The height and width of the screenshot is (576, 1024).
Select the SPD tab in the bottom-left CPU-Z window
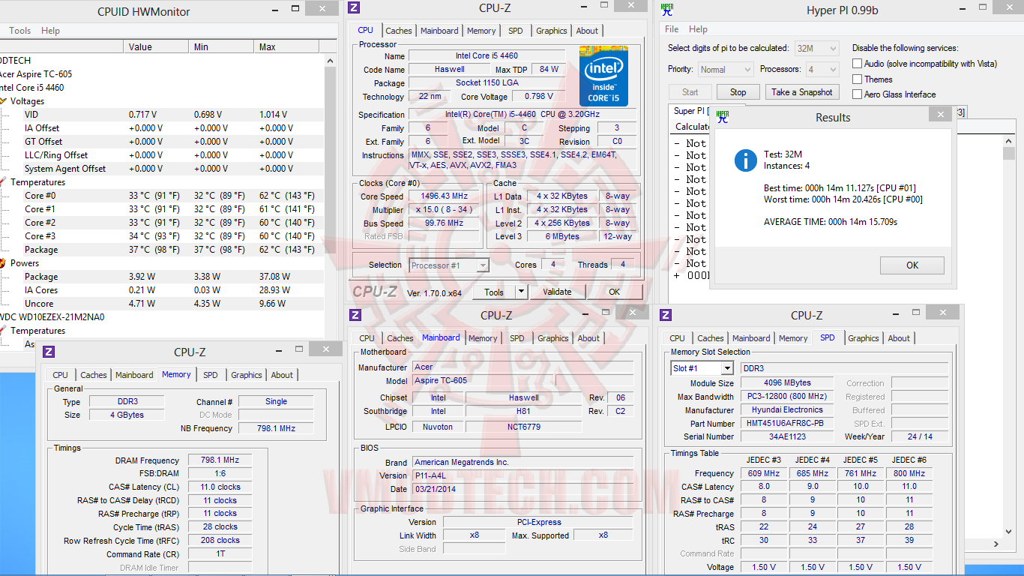point(211,375)
